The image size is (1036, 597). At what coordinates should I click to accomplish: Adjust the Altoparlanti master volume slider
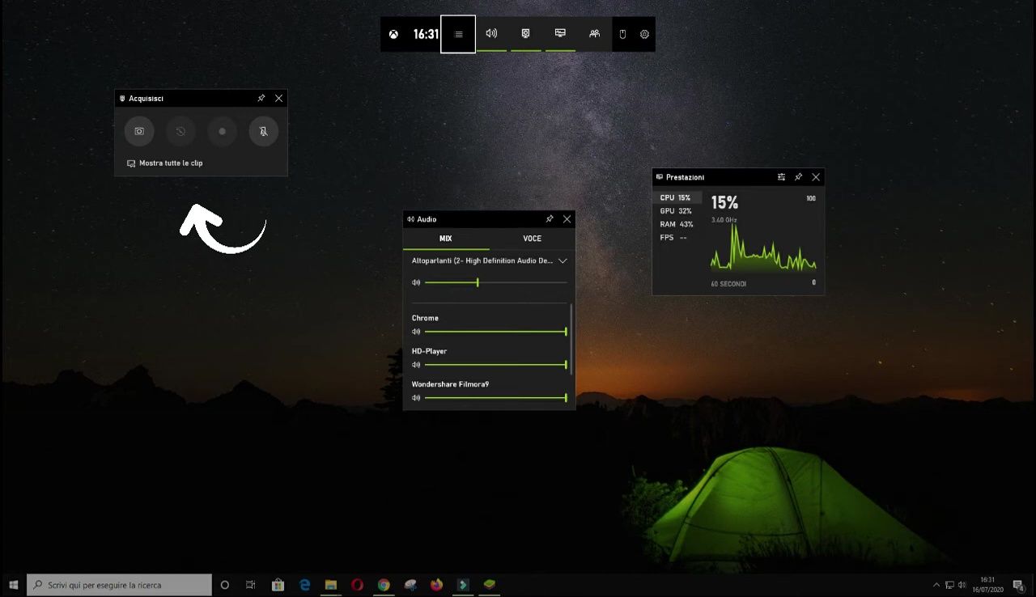495,282
